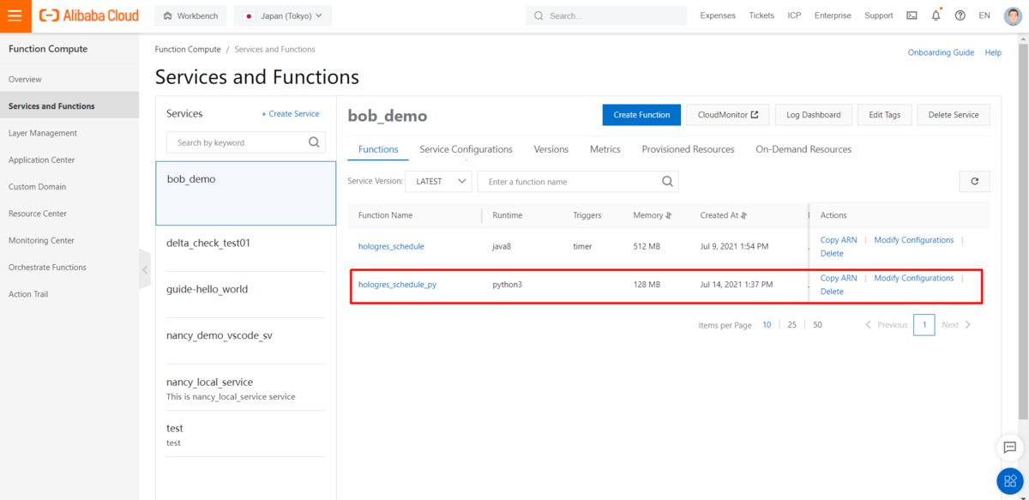Set items per page to 50
Image resolution: width=1029 pixels, height=500 pixels.
click(x=817, y=325)
